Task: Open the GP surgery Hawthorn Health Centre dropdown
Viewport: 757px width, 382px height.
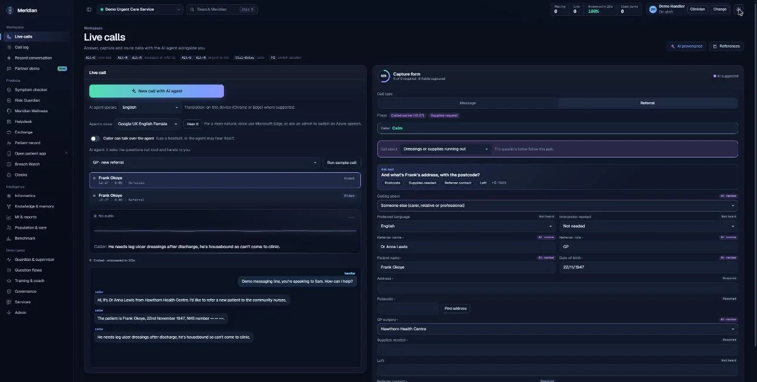Action: pos(557,329)
